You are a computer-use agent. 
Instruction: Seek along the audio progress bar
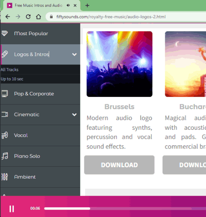(x=125, y=208)
